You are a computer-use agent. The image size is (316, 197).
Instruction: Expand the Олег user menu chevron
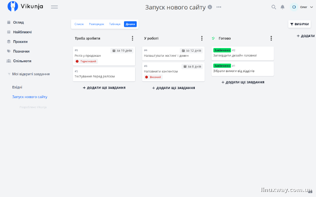tap(311, 7)
